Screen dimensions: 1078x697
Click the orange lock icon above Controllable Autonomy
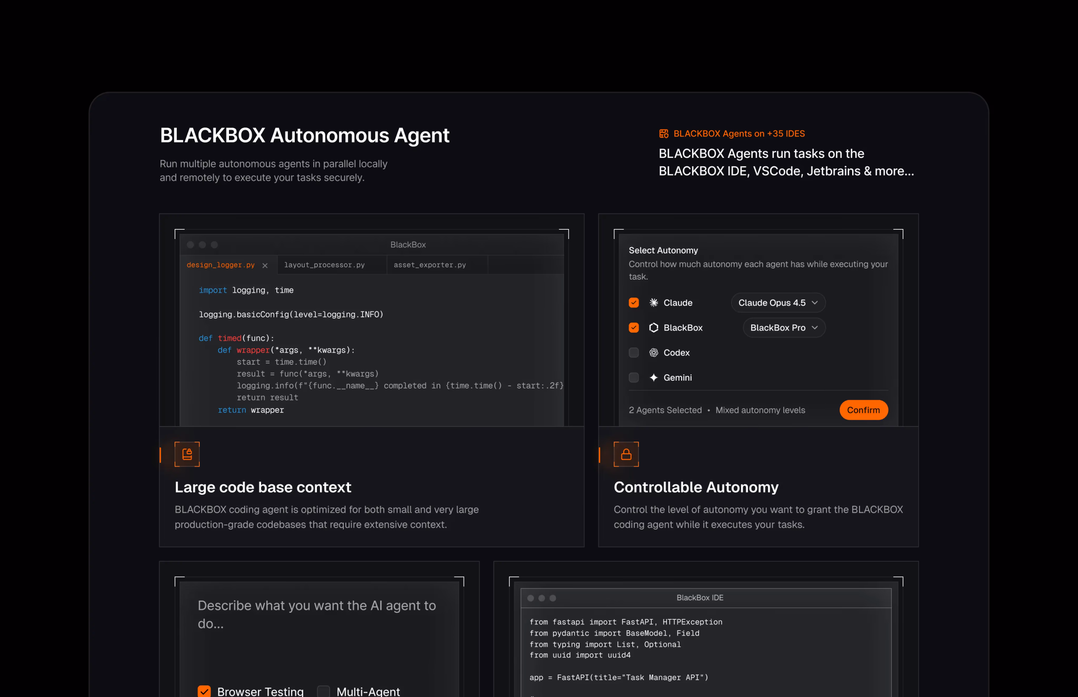pos(626,454)
